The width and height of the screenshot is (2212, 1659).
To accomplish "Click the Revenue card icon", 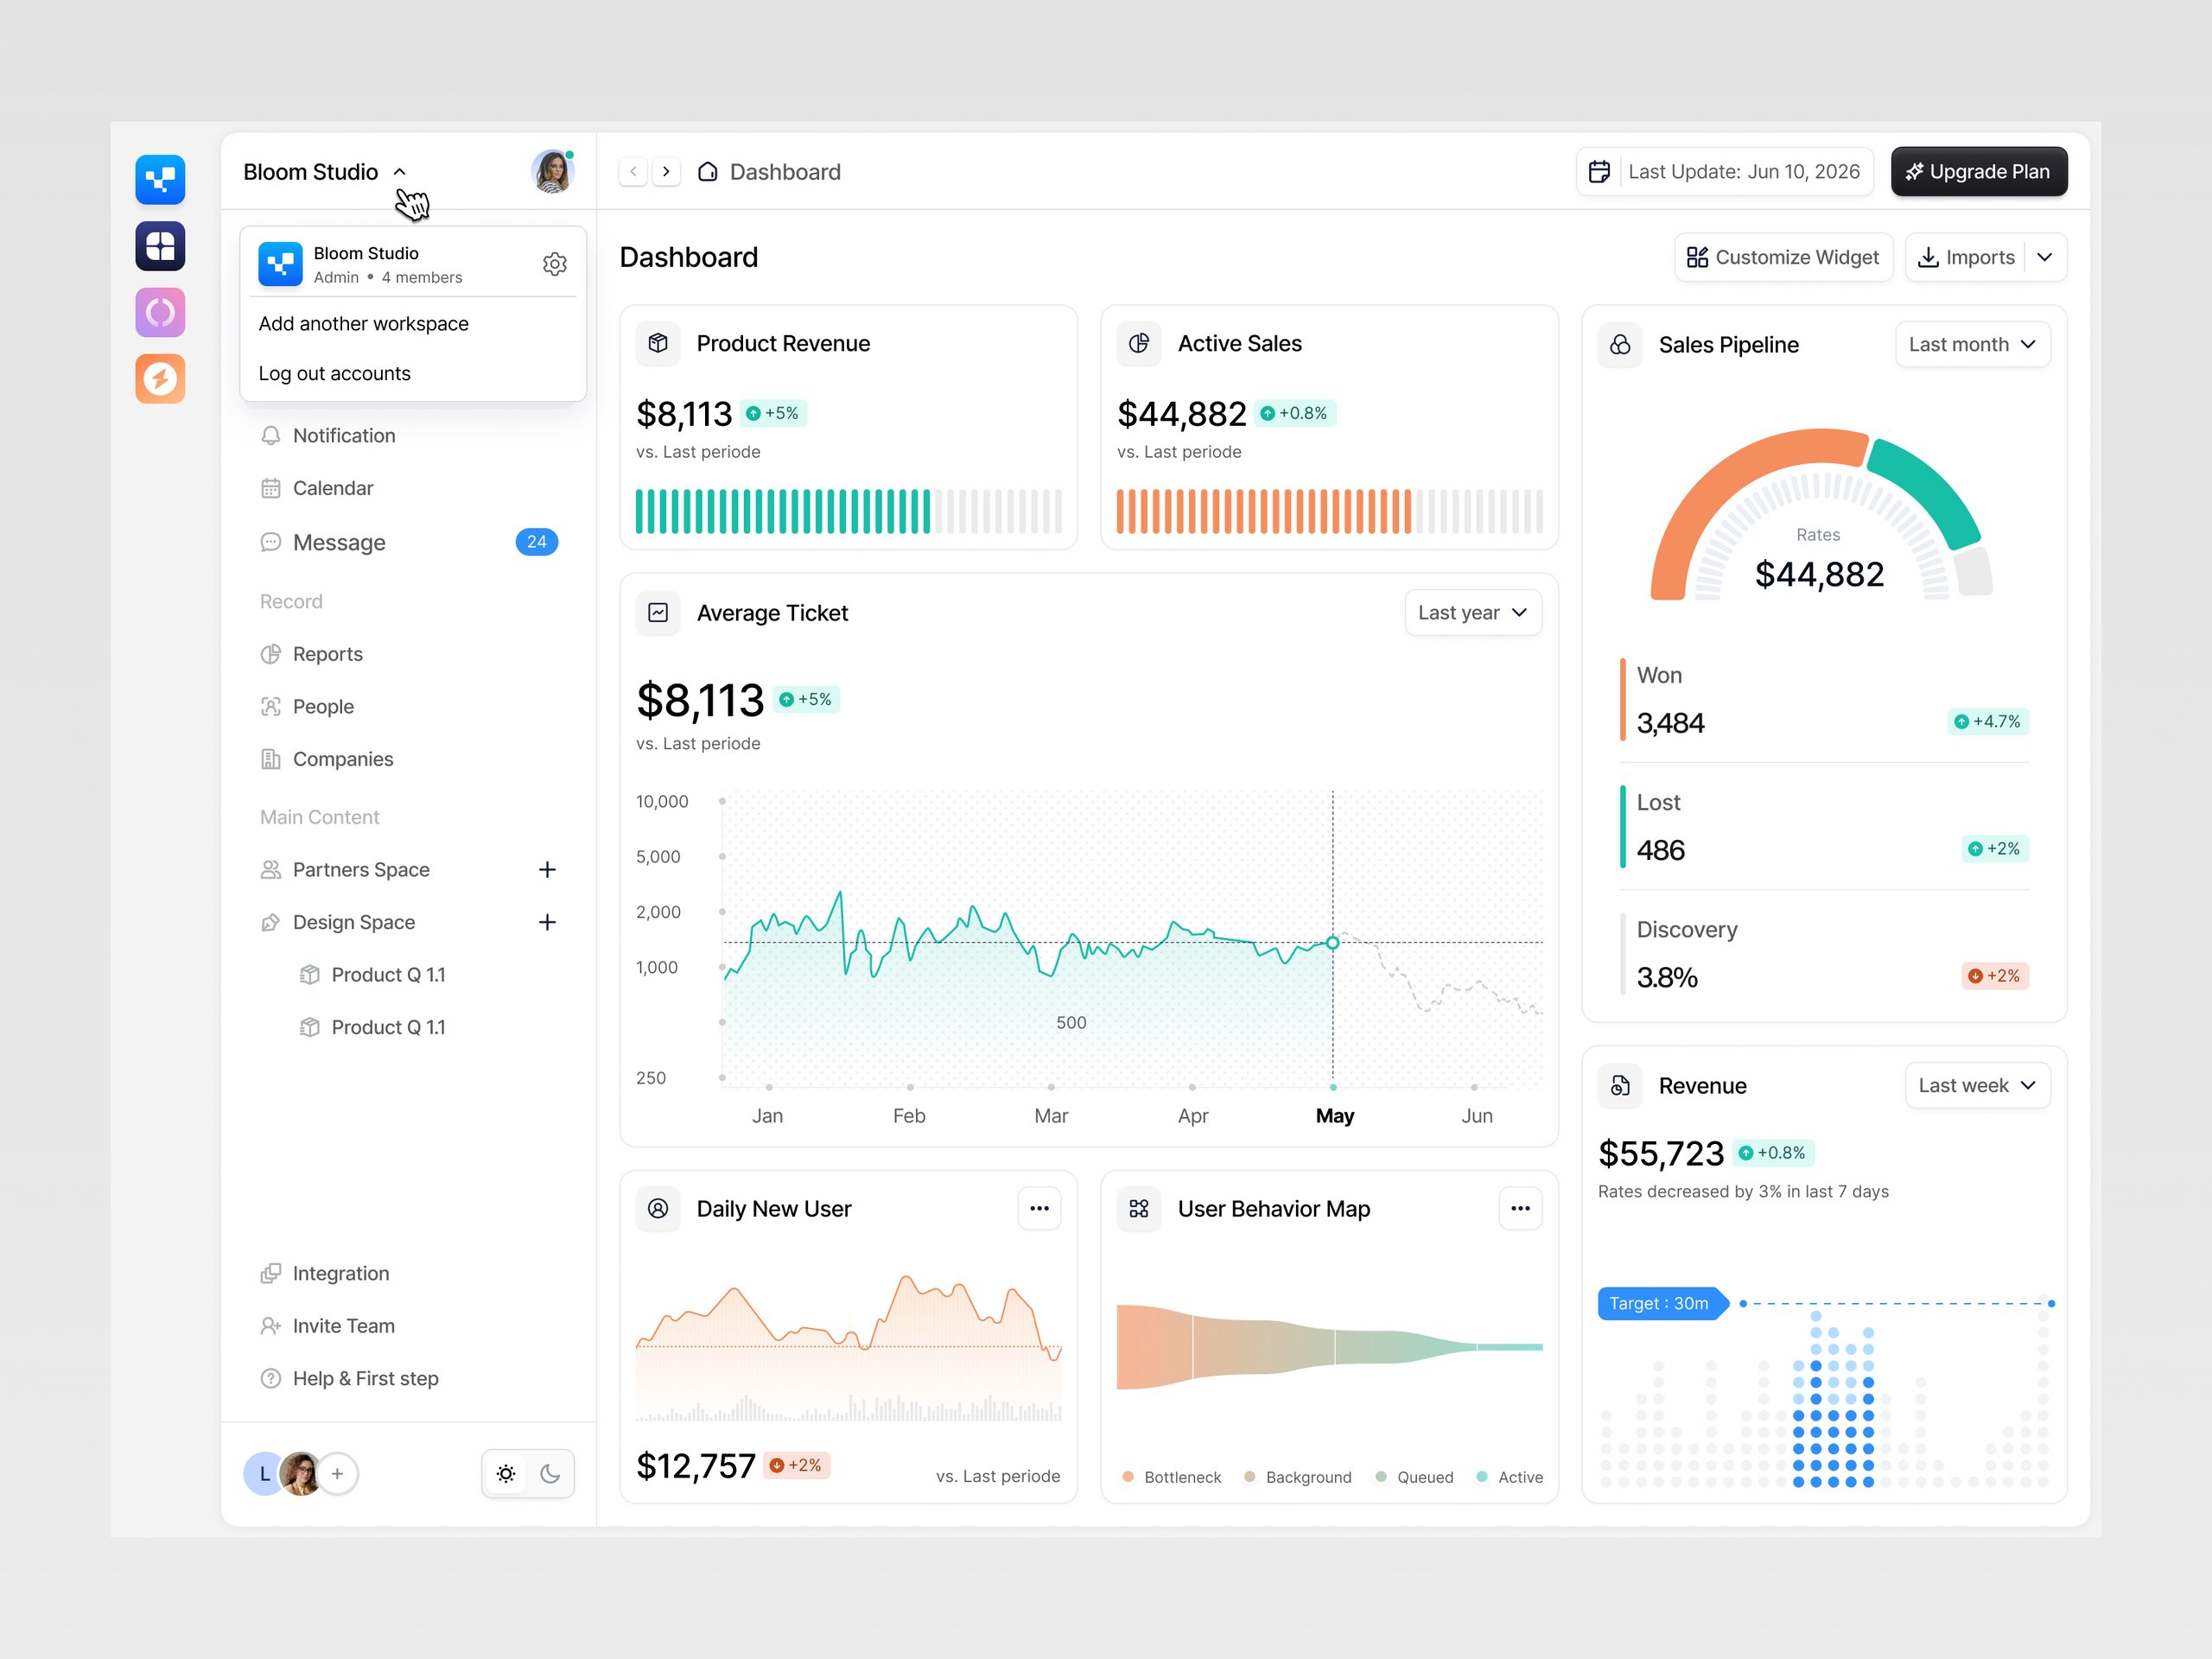I will tap(1620, 1086).
